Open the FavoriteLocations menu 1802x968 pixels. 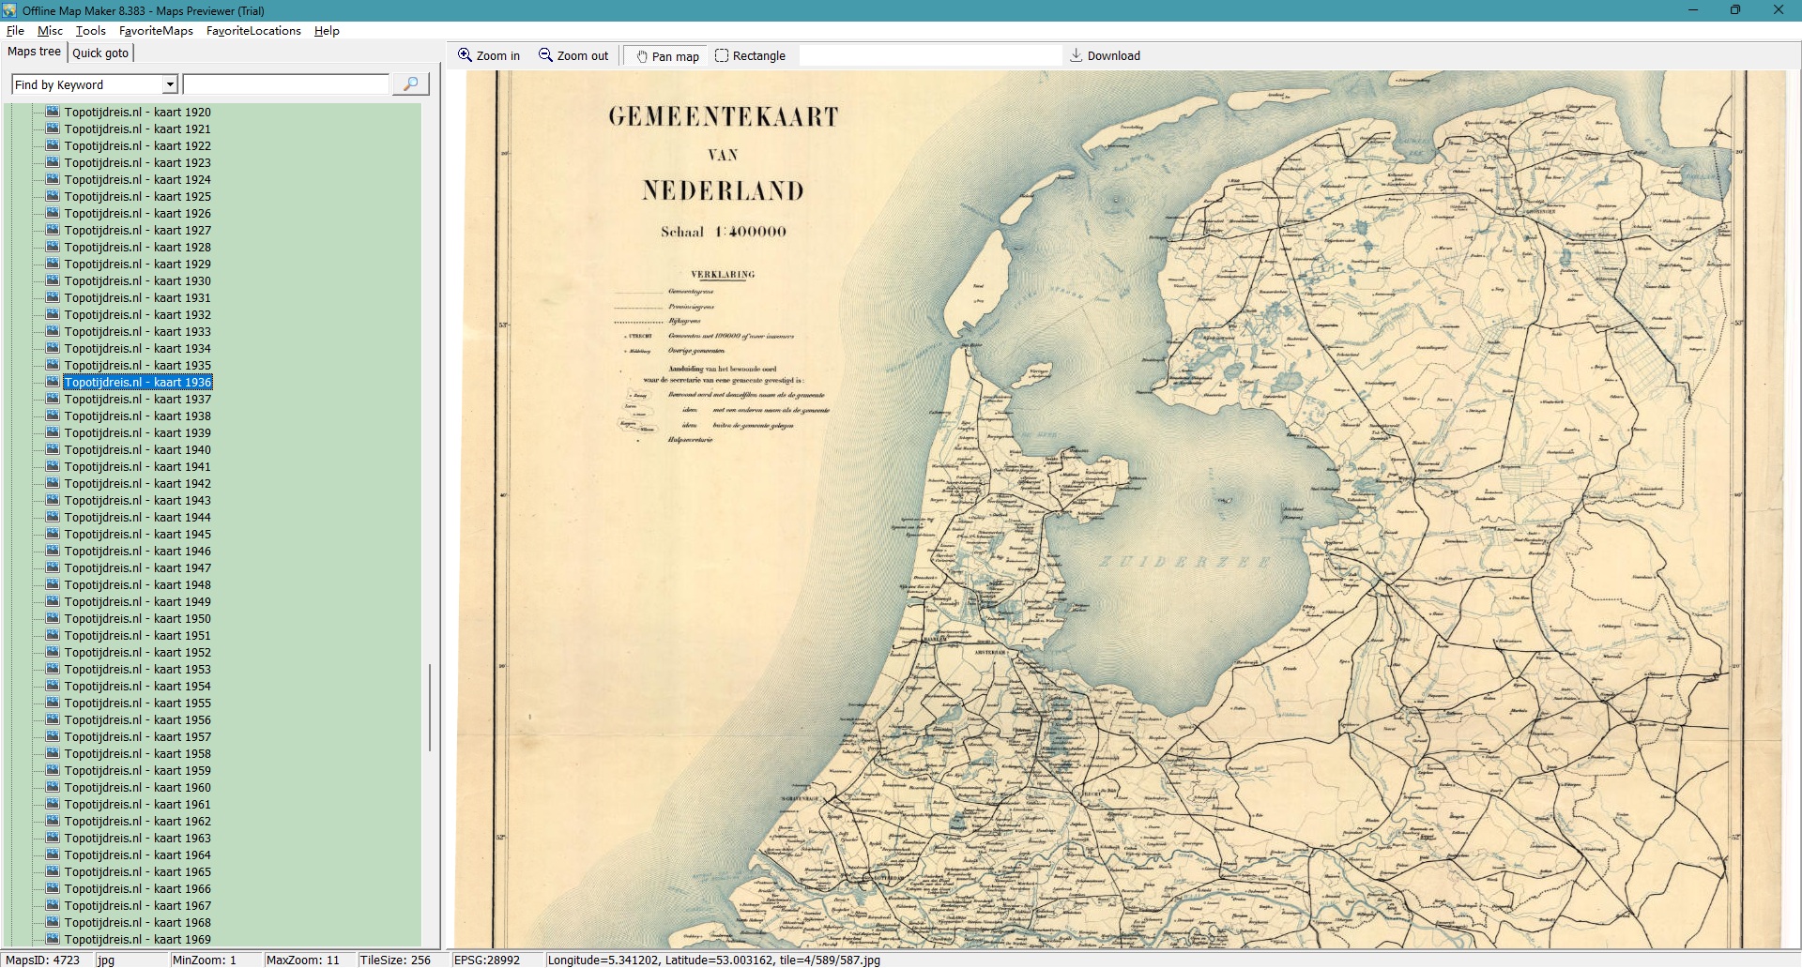(x=253, y=31)
